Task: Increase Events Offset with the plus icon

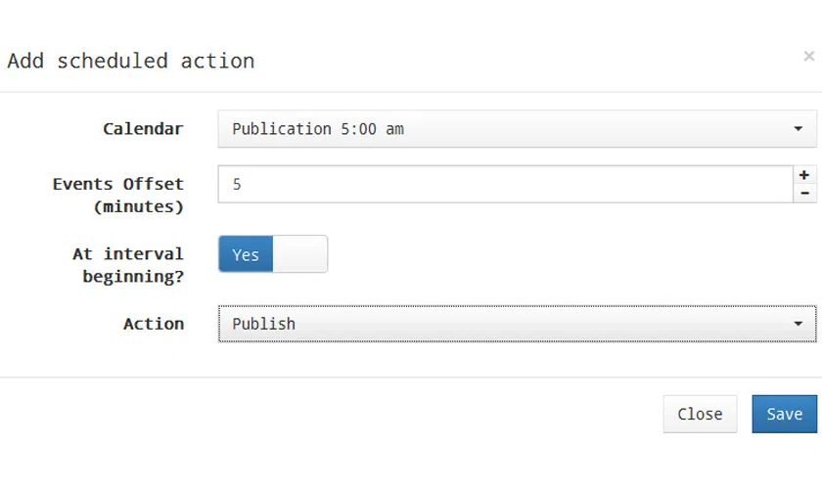Action: [x=804, y=174]
